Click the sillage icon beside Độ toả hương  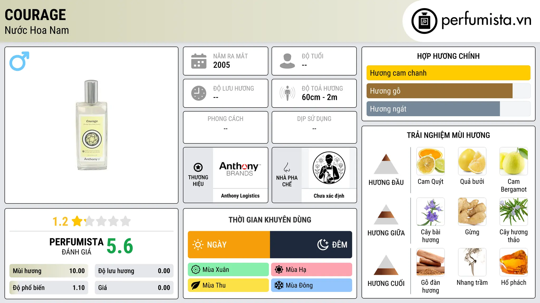point(287,93)
